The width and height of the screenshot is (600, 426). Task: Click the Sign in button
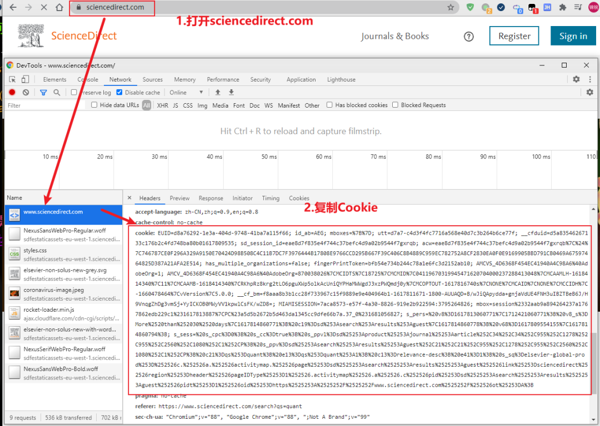(x=573, y=36)
